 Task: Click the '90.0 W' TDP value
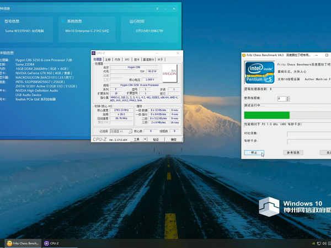[x=152, y=71]
